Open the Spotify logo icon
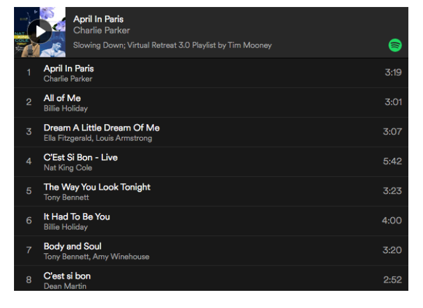 (395, 45)
